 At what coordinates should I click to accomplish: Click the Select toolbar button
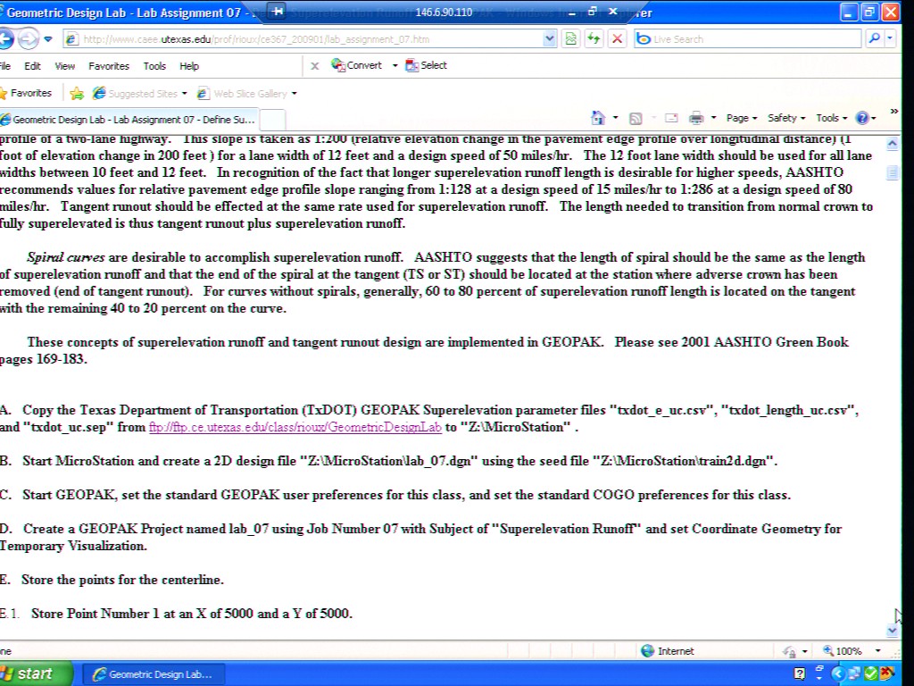[x=426, y=65]
